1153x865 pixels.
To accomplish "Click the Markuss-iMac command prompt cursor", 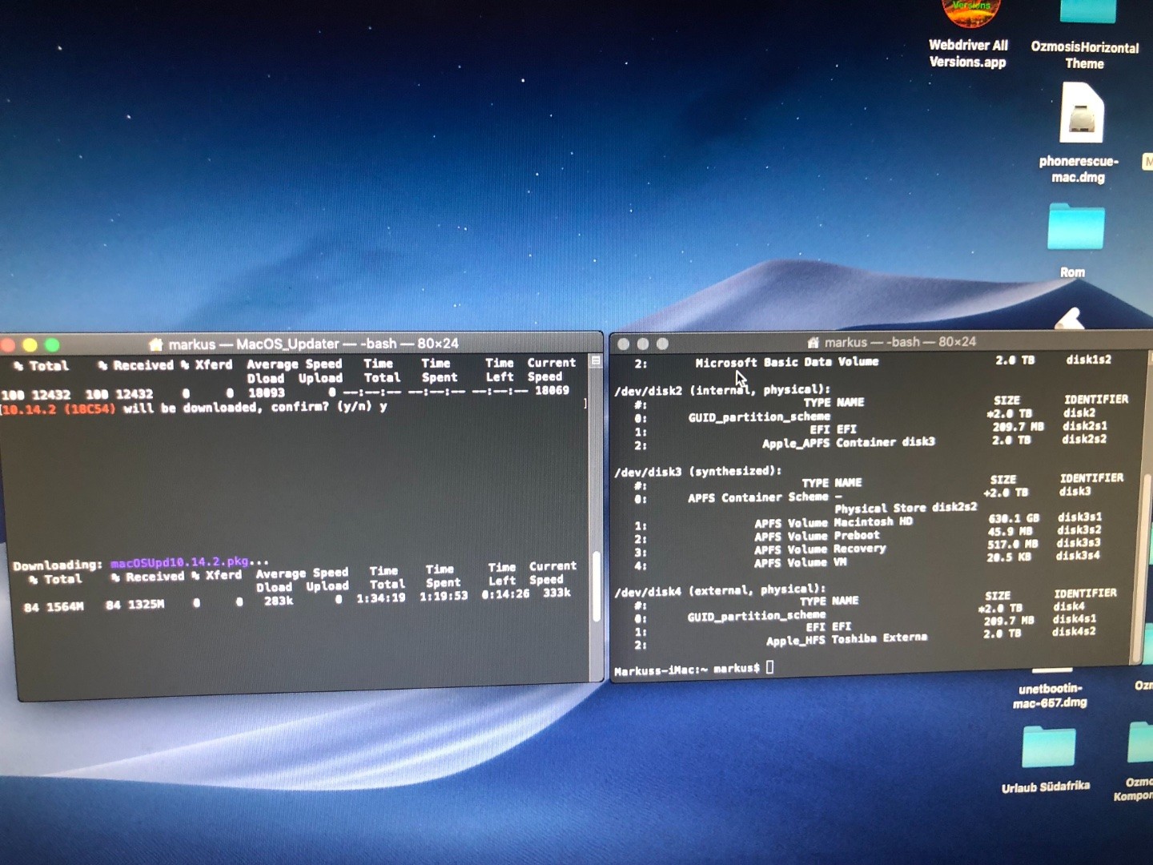I will (x=769, y=666).
